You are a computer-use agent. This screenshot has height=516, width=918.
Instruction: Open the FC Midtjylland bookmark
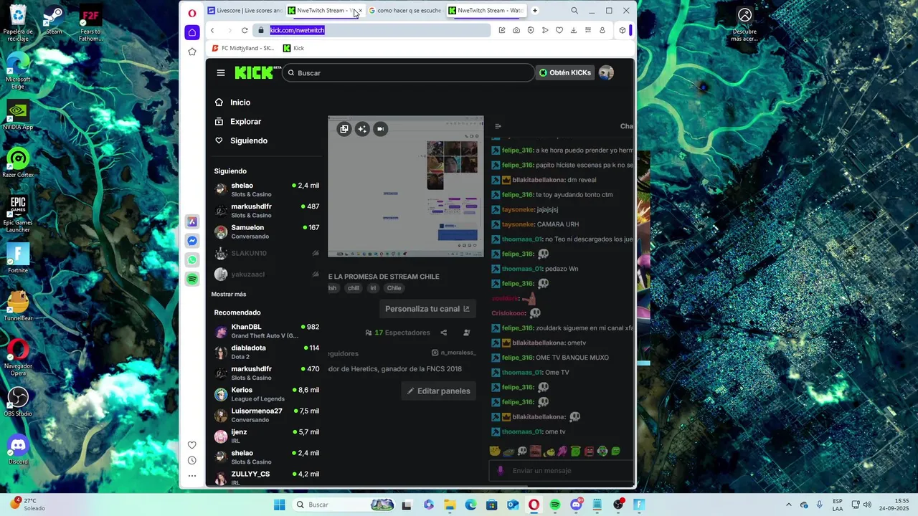243,48
